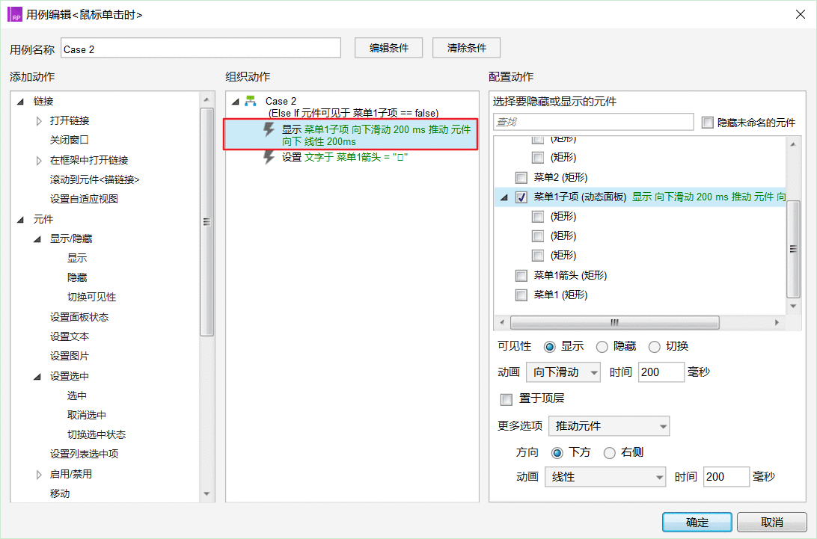Click the 确定 button
The height and width of the screenshot is (539, 817).
pos(697,522)
